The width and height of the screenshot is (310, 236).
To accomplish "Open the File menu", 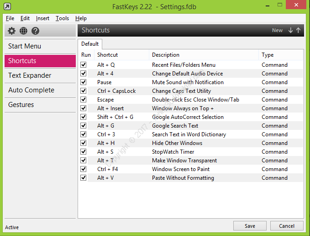I will 10,18.
